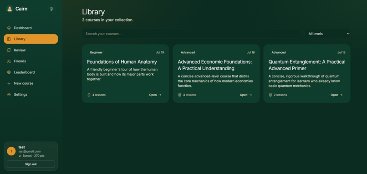Click the Cairn brand name
This screenshot has height=174, width=367.
21,9
